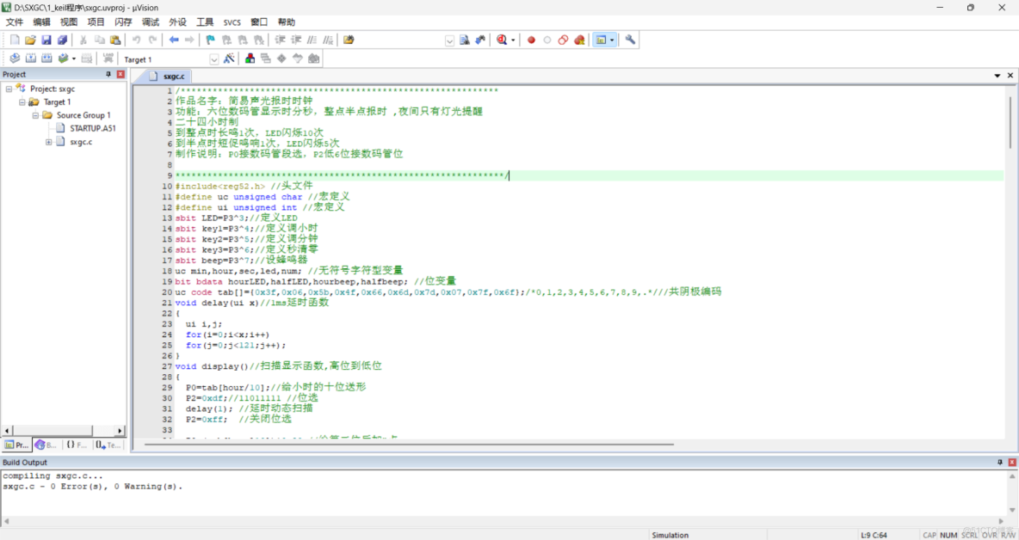Build the target files
The image size is (1019, 540).
[30, 58]
